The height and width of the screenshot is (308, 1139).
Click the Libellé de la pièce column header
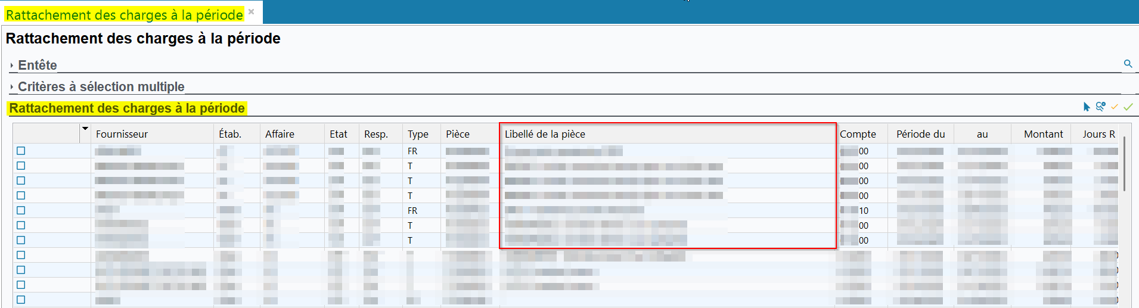pos(545,134)
